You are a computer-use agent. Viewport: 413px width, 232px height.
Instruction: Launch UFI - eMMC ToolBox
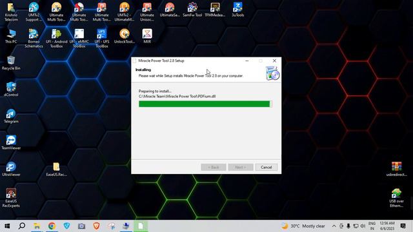(x=79, y=38)
